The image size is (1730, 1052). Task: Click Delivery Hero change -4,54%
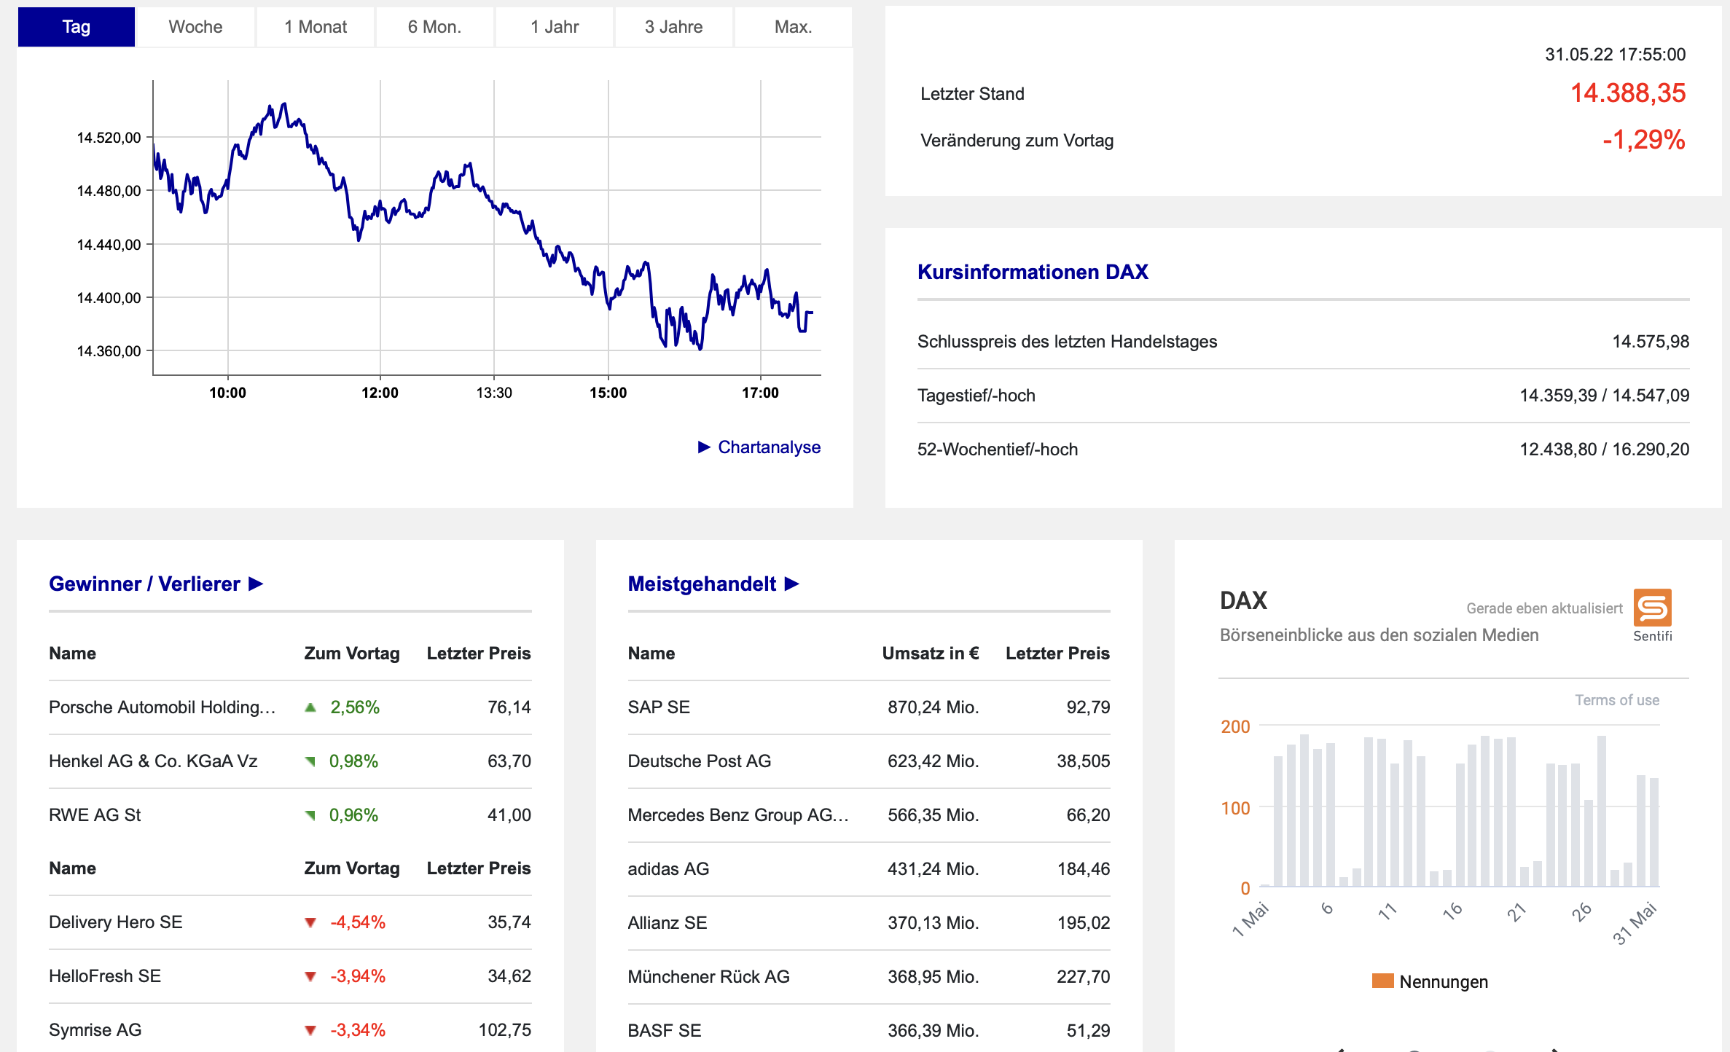coord(357,922)
